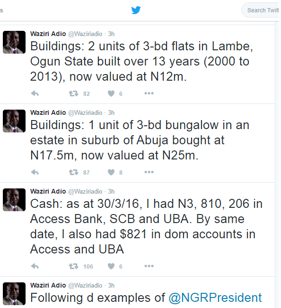Retweet the Cash in Access Bank tweet

point(73,266)
